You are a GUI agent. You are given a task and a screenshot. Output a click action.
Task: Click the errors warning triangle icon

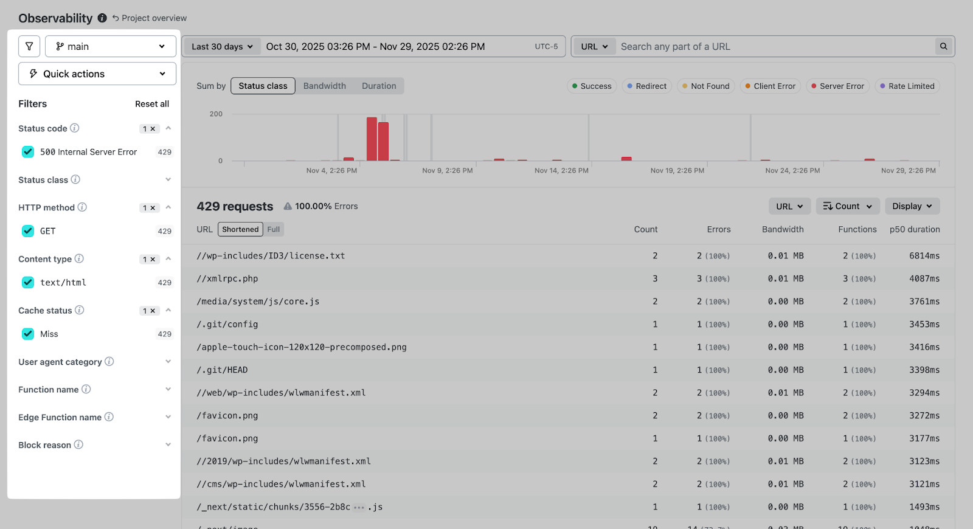point(288,206)
